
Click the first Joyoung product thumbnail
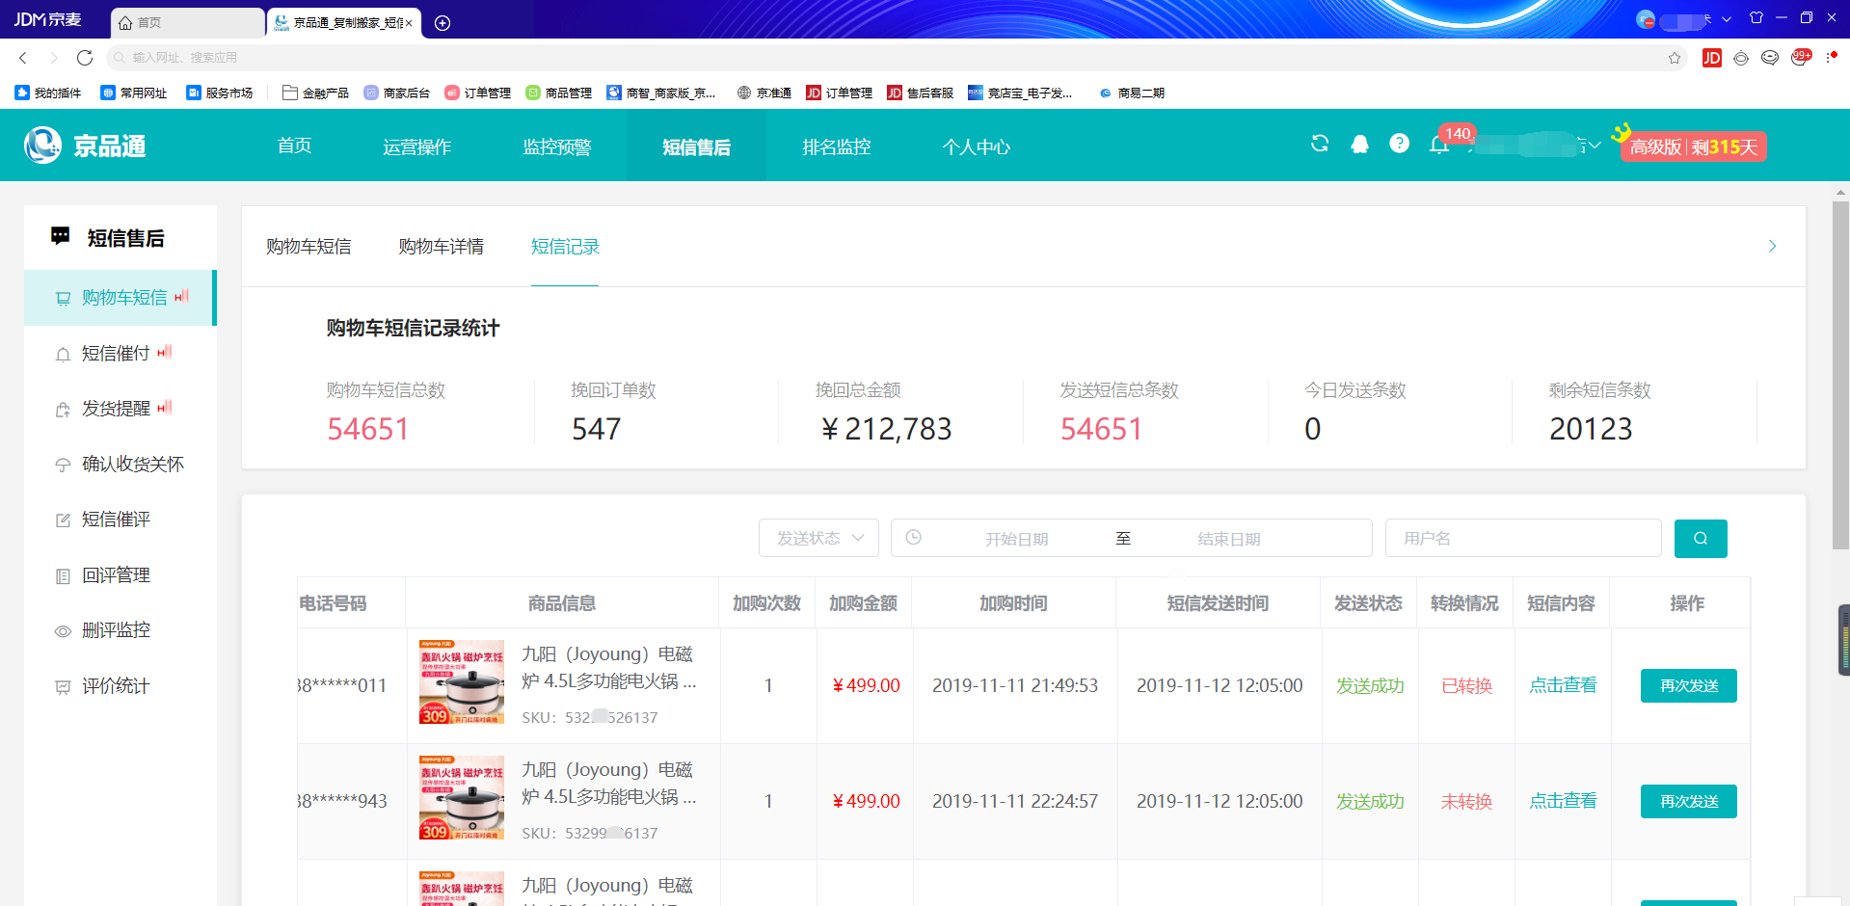(x=462, y=682)
